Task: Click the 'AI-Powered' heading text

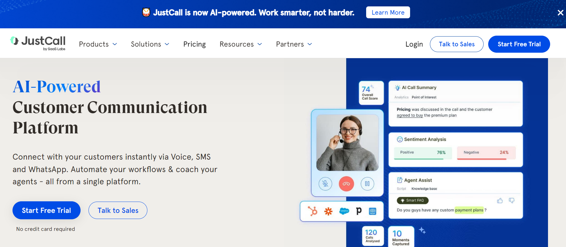Action: (x=57, y=86)
